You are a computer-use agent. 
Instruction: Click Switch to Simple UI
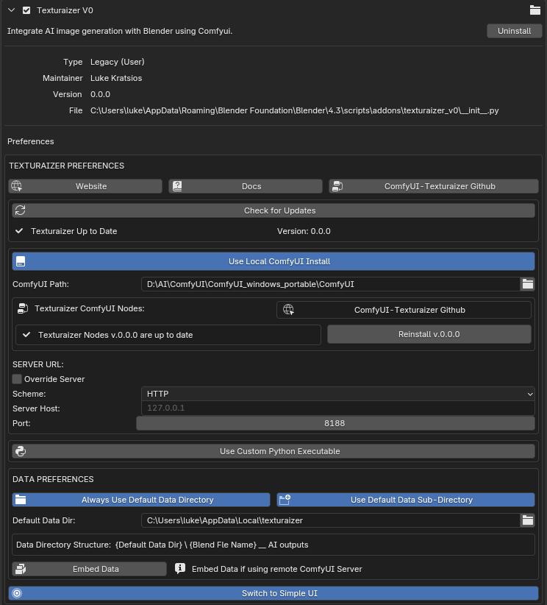(x=273, y=593)
